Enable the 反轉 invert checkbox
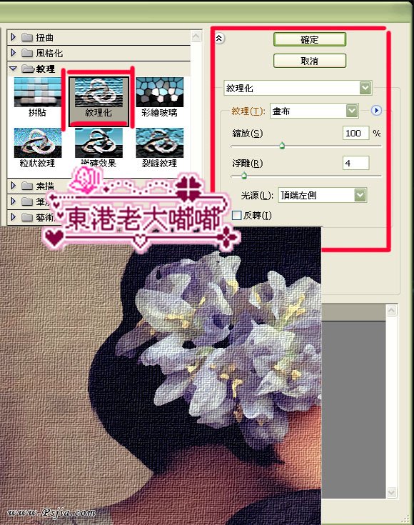 pyautogui.click(x=236, y=215)
